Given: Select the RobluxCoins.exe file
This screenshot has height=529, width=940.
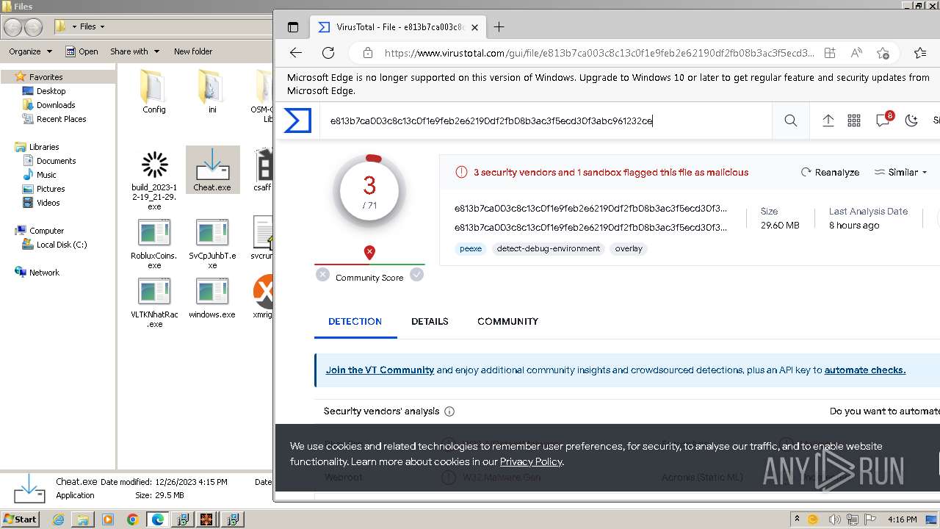Looking at the screenshot, I should click(154, 244).
